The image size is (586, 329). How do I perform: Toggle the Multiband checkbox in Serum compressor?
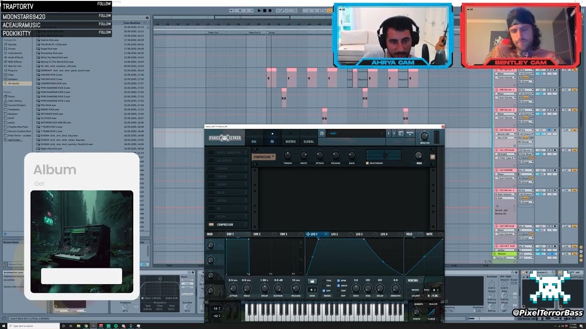[367, 163]
